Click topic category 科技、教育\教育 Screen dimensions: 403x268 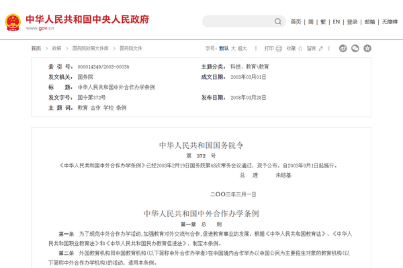(x=250, y=67)
